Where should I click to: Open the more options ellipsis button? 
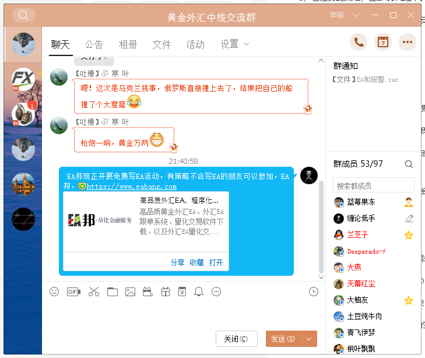pyautogui.click(x=407, y=43)
